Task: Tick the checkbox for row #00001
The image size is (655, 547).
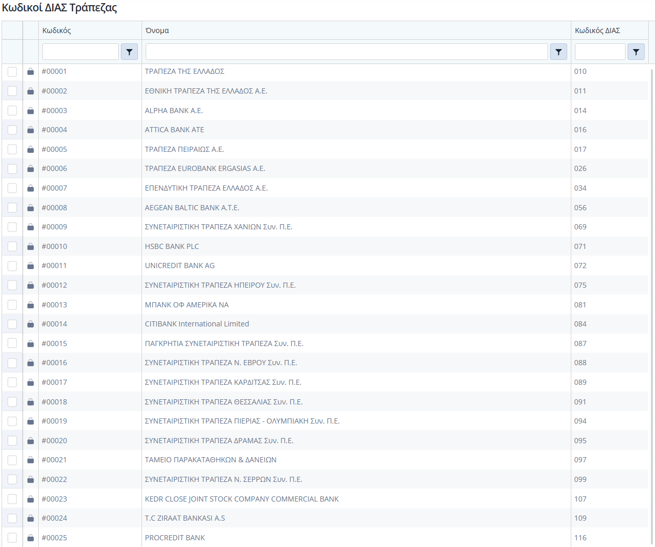Action: pyautogui.click(x=12, y=72)
